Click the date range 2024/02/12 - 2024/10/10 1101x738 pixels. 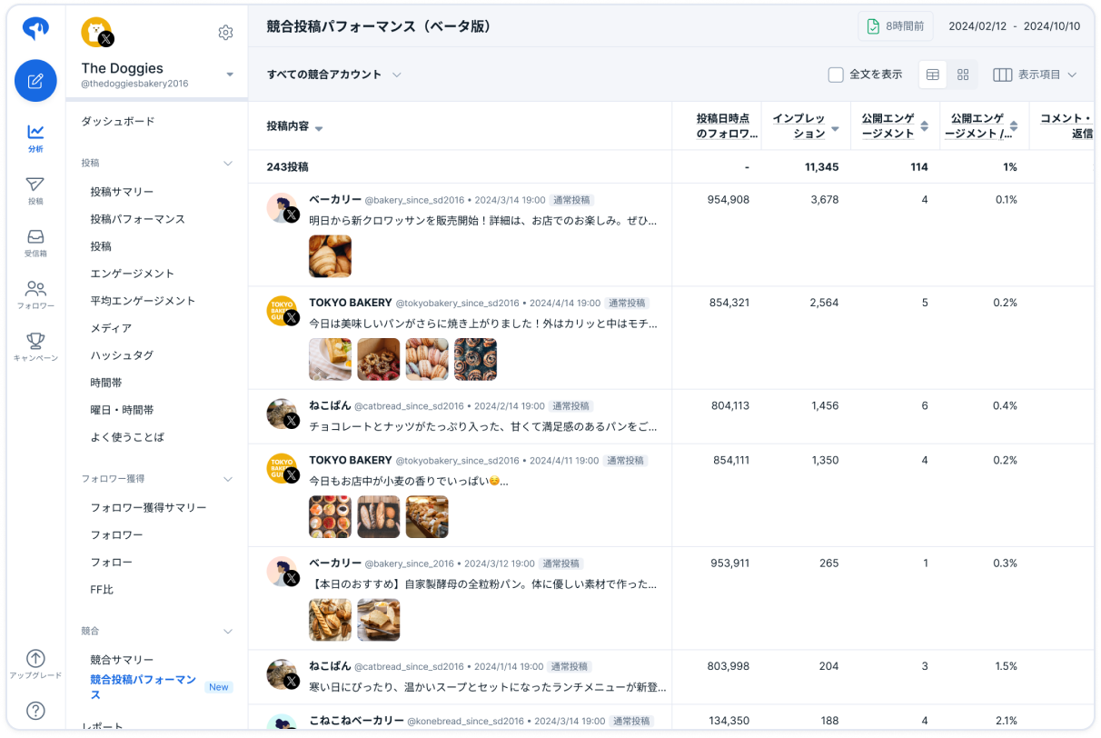point(1014,26)
